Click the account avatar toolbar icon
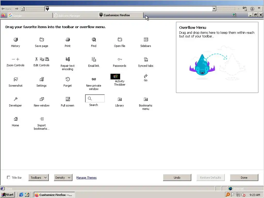The width and height of the screenshot is (264, 198). pyautogui.click(x=252, y=9)
